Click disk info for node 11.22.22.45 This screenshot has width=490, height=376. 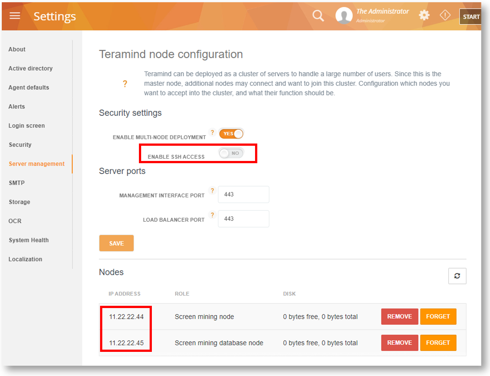pyautogui.click(x=320, y=343)
